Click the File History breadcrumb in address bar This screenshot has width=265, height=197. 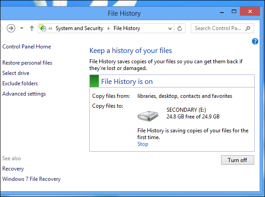pyautogui.click(x=127, y=28)
